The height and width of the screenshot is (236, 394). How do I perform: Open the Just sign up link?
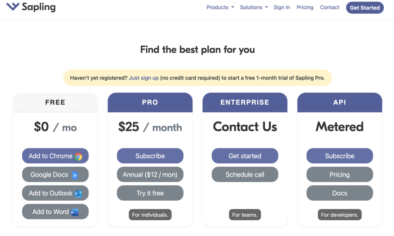point(144,78)
